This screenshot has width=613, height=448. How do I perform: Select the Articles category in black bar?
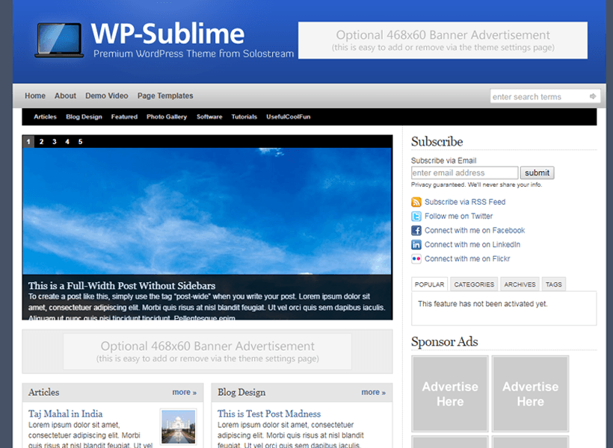(45, 116)
